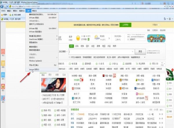Click the red flame icon in left sidebar
This screenshot has height=128, width=174.
point(3,52)
